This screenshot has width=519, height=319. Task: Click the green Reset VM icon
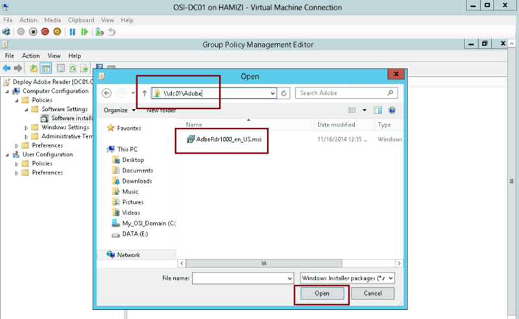click(84, 32)
